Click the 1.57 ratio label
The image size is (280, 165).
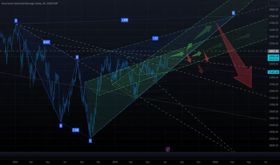click(x=155, y=38)
